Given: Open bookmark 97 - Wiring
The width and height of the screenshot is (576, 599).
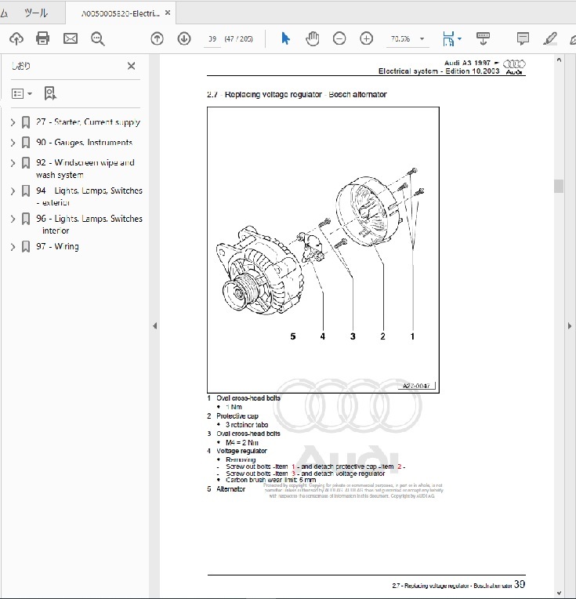Looking at the screenshot, I should point(58,246).
